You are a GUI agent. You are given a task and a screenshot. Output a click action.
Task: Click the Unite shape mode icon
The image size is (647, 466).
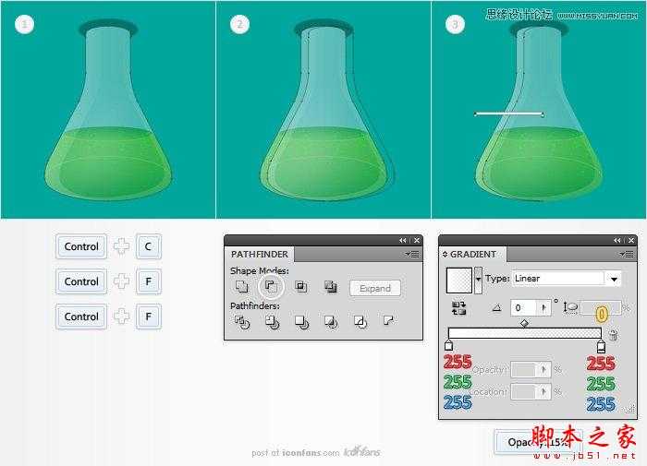[241, 286]
